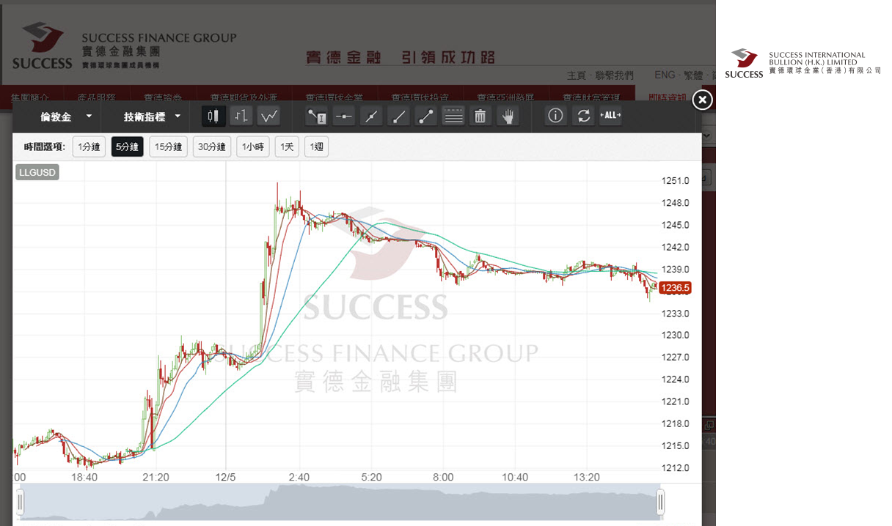Select the 1小時 time interval
This screenshot has width=892, height=526.
[253, 147]
